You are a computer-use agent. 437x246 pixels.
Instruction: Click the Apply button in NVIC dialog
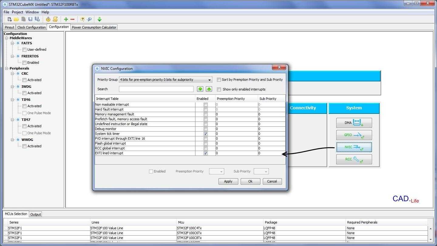pos(228,181)
